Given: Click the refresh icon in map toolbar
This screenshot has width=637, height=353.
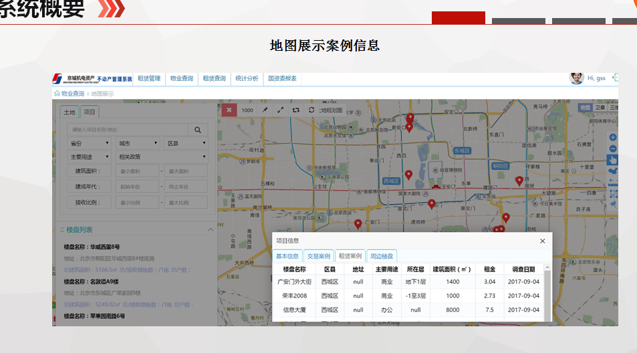Looking at the screenshot, I should tap(311, 110).
